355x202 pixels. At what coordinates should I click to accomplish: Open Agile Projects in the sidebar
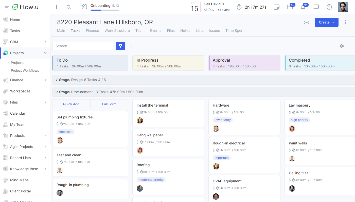22,147
